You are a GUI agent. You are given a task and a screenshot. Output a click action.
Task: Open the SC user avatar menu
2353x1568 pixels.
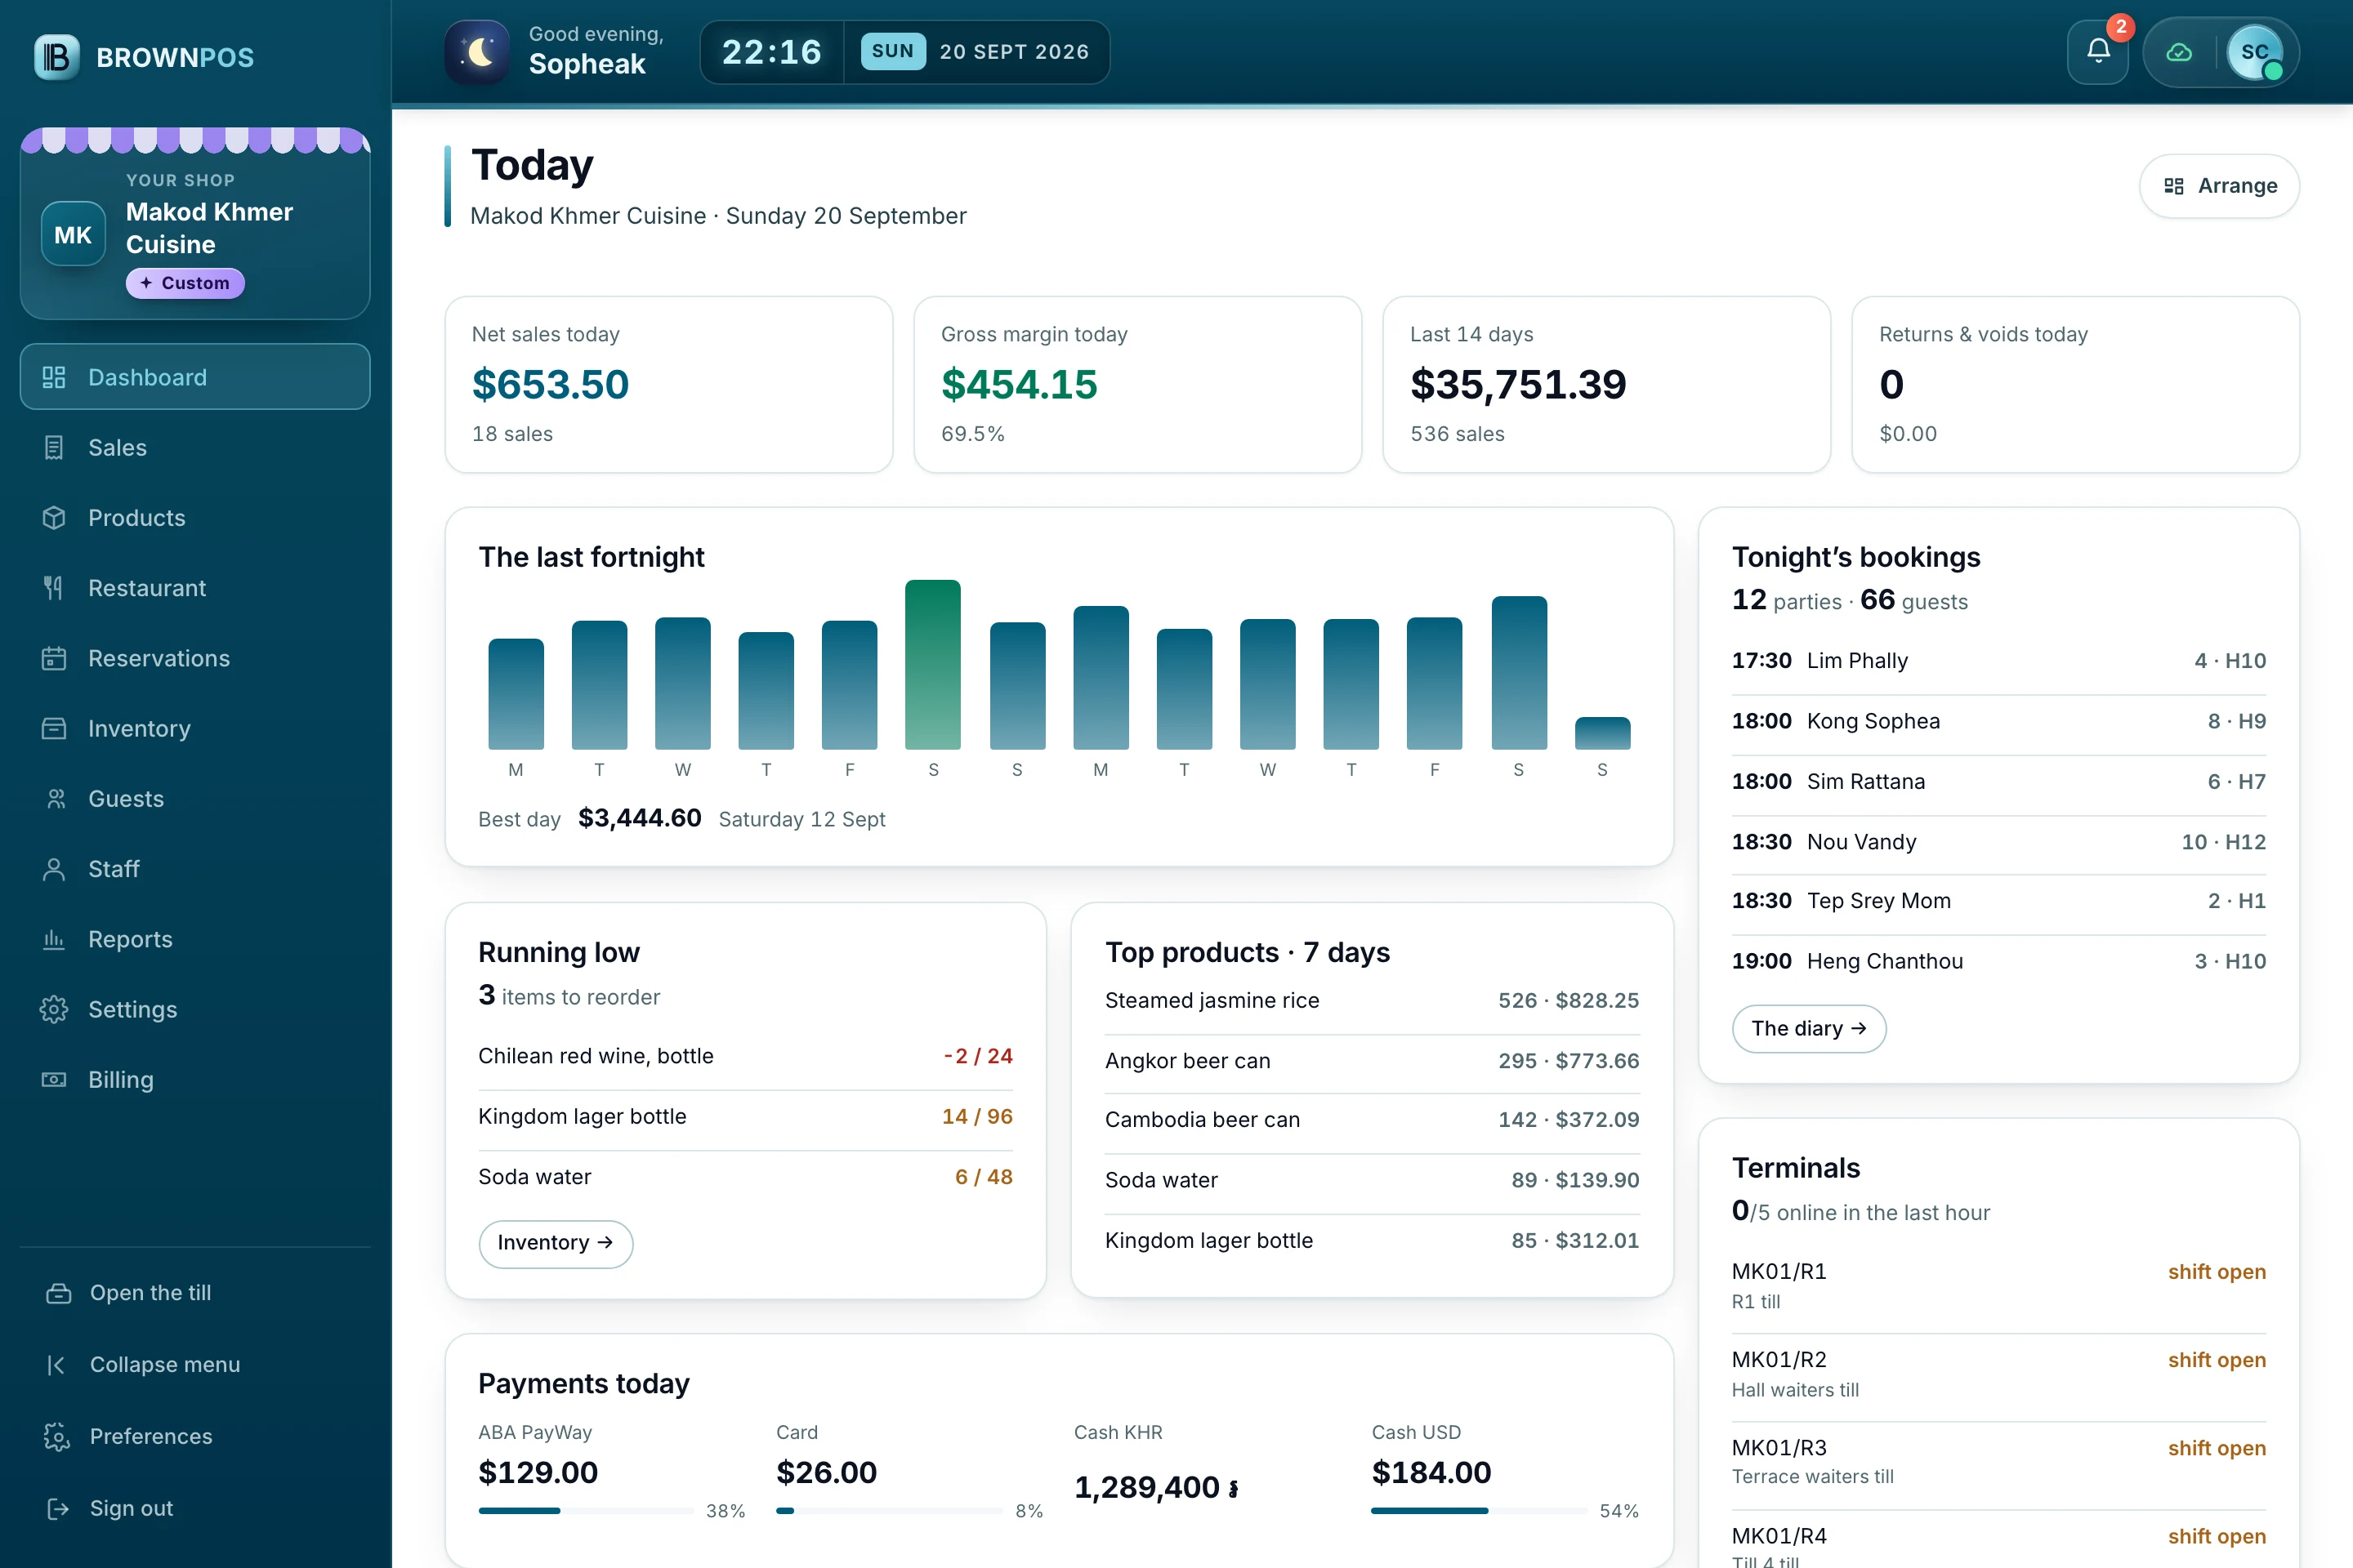tap(2255, 52)
